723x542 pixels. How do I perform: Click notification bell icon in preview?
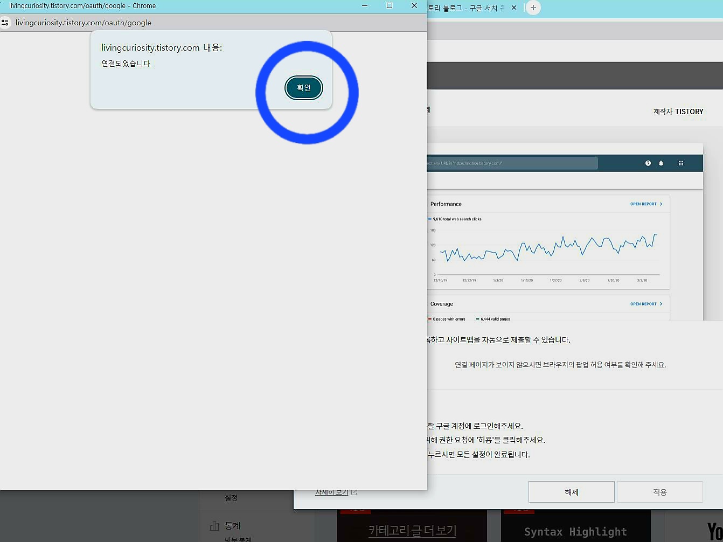(661, 163)
